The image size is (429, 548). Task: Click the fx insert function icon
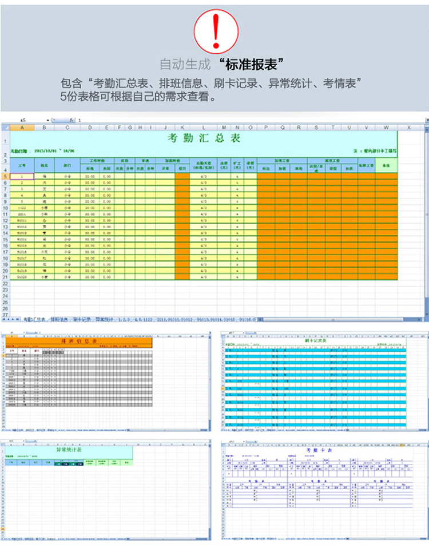click(71, 120)
